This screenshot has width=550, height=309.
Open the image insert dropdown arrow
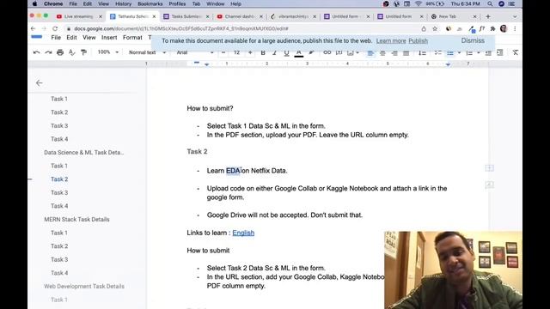pyautogui.click(x=357, y=53)
